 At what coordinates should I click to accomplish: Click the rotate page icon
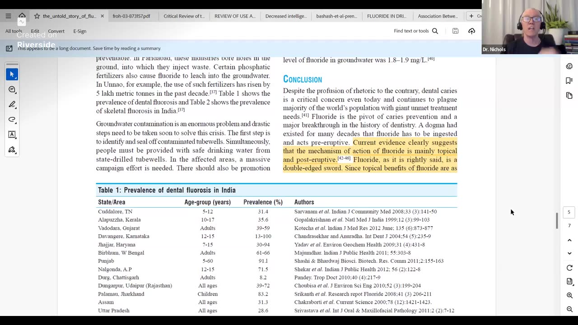point(569,268)
